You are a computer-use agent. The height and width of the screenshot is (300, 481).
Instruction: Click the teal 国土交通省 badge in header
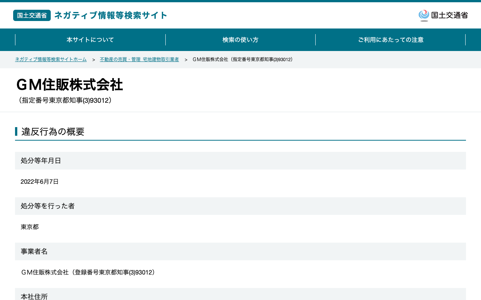[x=32, y=15]
